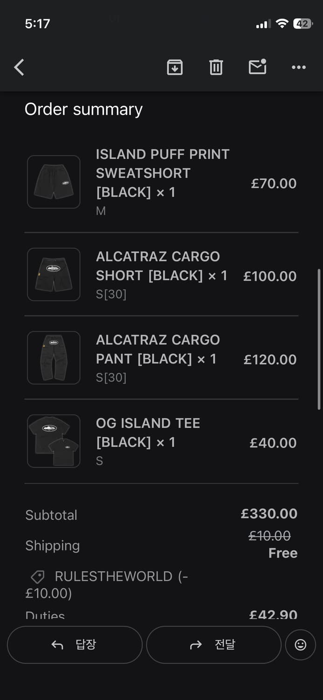The width and height of the screenshot is (323, 700).
Task: Open the three-dot more options menu
Action: pos(299,68)
